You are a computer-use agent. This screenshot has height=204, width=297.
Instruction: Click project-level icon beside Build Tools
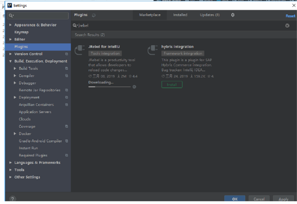(x=67, y=68)
